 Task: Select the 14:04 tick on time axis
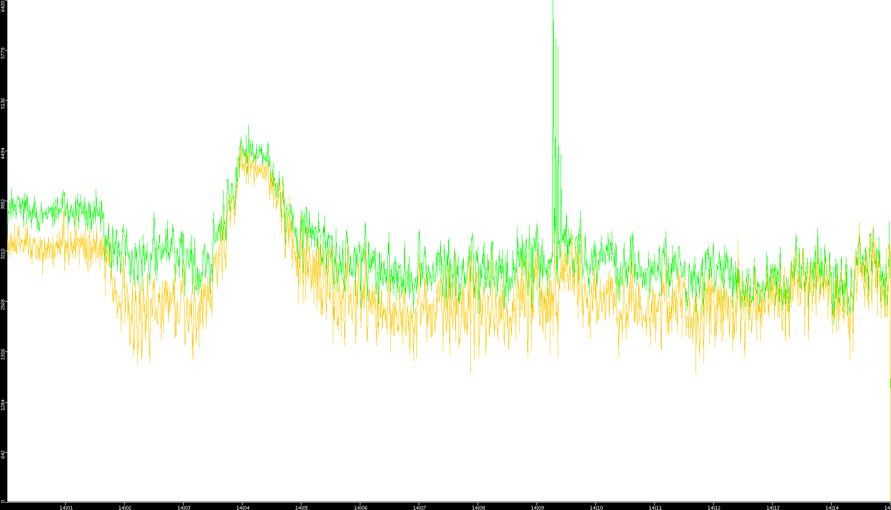(x=243, y=508)
